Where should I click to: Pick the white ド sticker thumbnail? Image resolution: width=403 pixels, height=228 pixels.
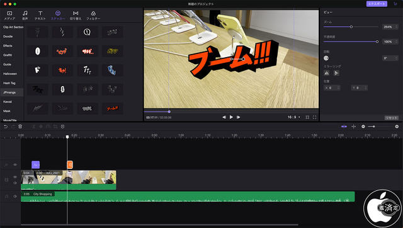coord(38,70)
